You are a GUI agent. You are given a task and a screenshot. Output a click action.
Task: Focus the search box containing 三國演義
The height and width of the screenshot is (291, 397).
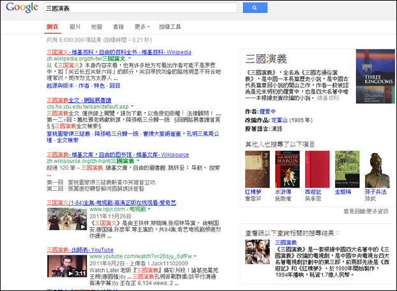pyautogui.click(x=140, y=8)
